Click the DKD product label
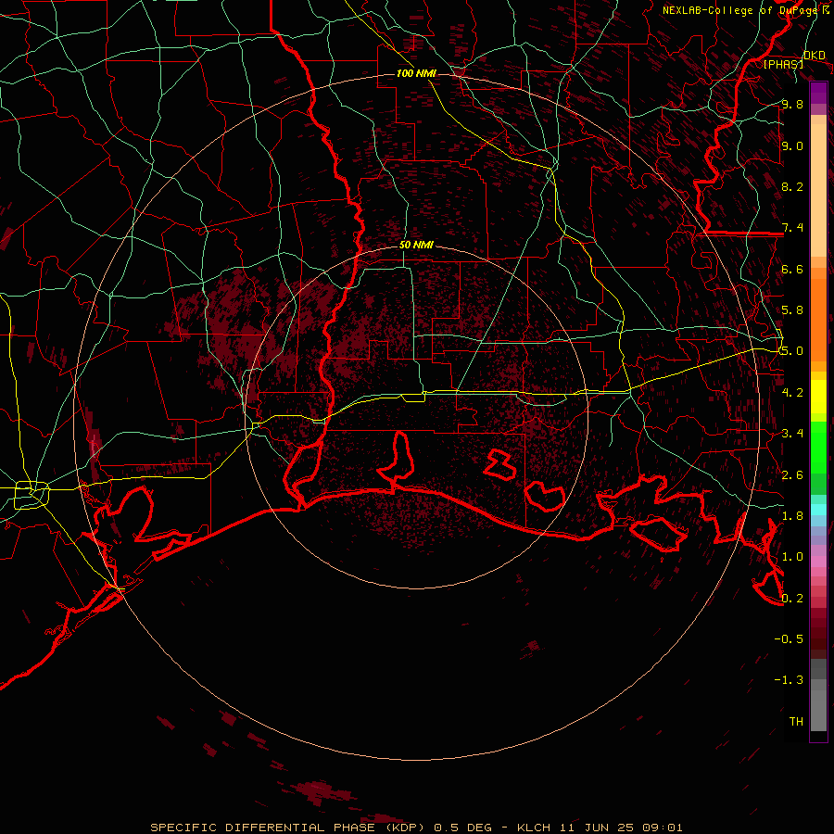The image size is (834, 834). [815, 56]
